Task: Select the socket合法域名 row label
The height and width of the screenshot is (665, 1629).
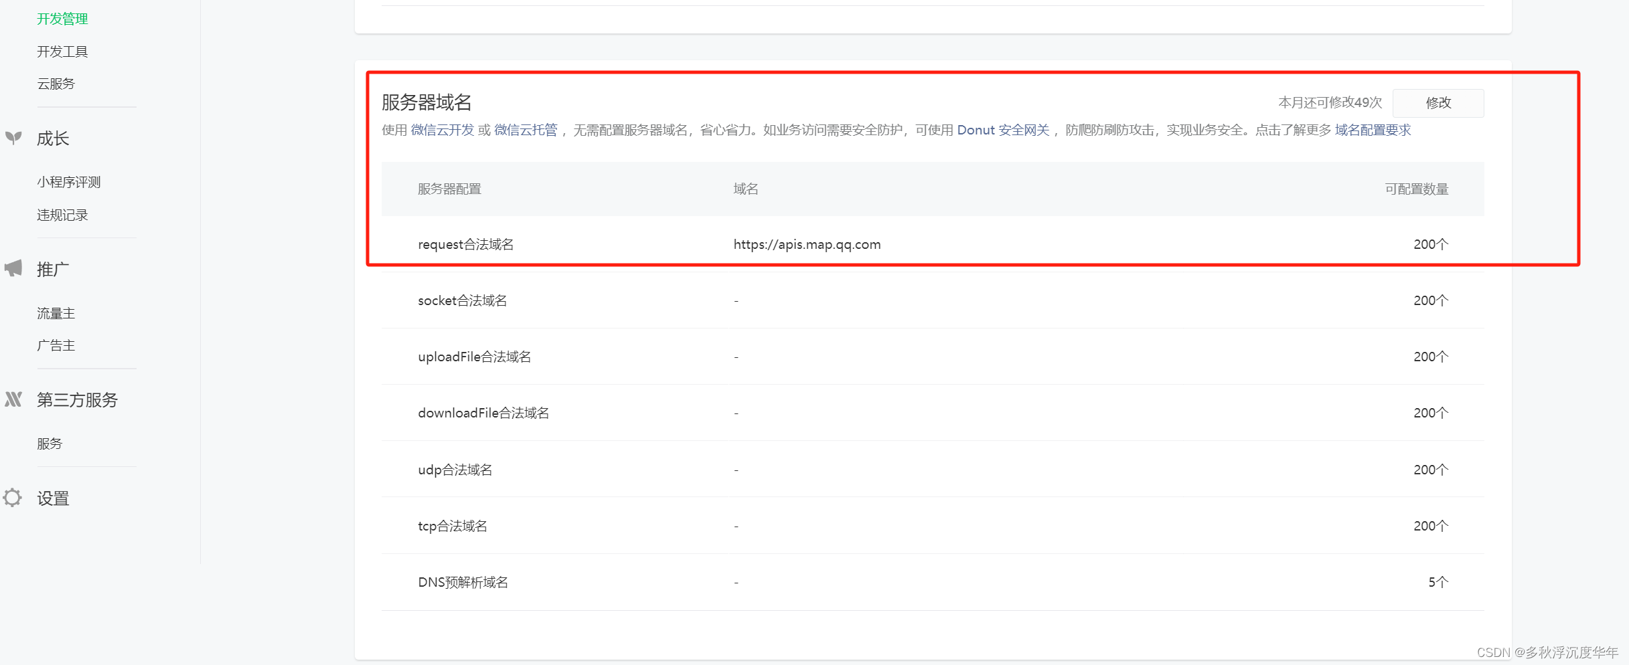Action: point(462,300)
